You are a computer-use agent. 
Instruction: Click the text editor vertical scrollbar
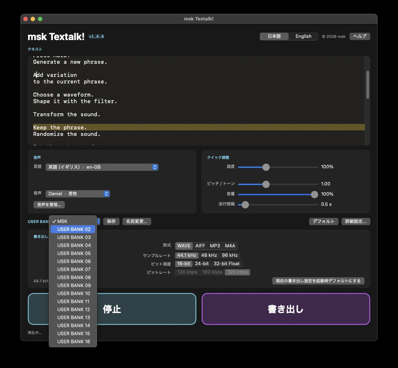point(367,85)
